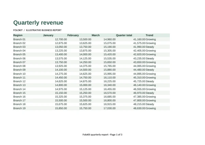
Task: Click the March value 15,190.00
Action: pyautogui.click(x=109, y=47)
